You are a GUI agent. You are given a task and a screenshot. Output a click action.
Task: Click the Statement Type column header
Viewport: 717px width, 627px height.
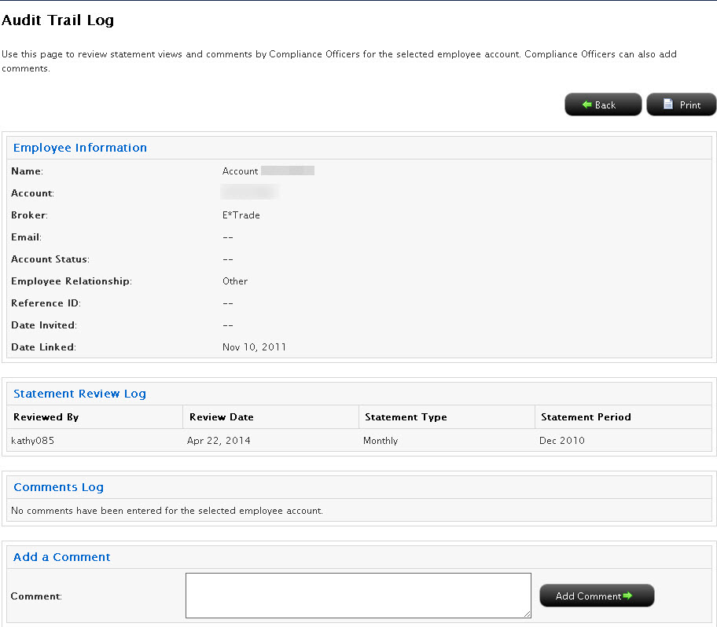point(406,417)
